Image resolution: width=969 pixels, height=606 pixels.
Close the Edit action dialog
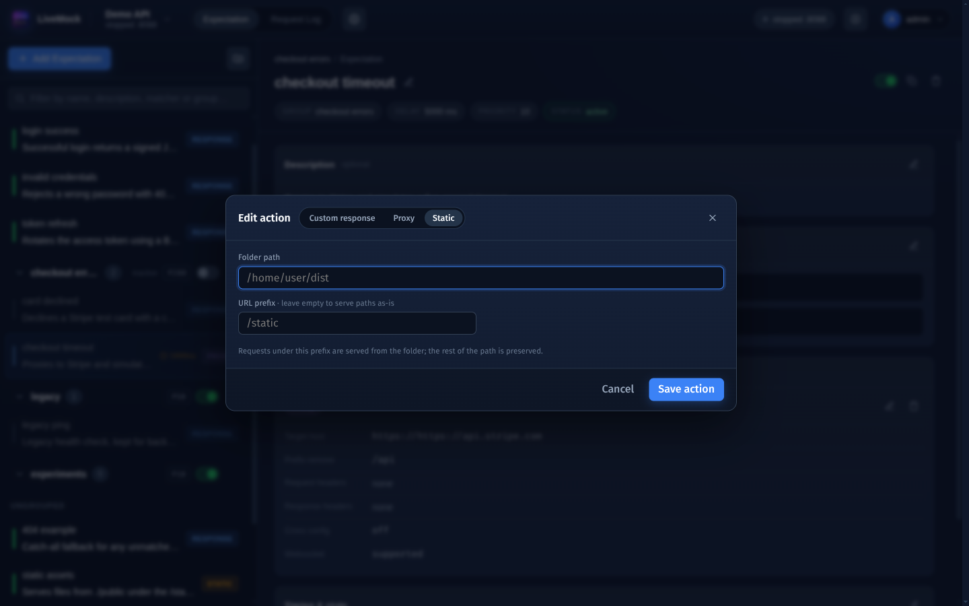713,218
